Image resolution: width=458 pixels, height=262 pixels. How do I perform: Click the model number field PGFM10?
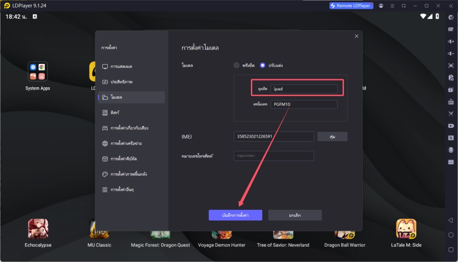(304, 104)
